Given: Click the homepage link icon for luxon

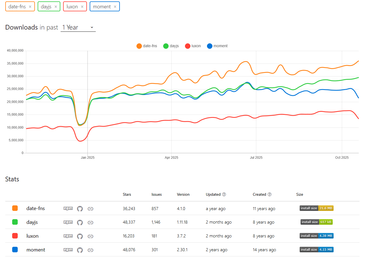Looking at the screenshot, I should coord(90,236).
